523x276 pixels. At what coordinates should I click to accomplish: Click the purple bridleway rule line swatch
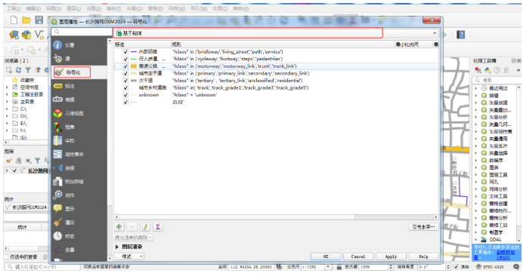coord(134,51)
